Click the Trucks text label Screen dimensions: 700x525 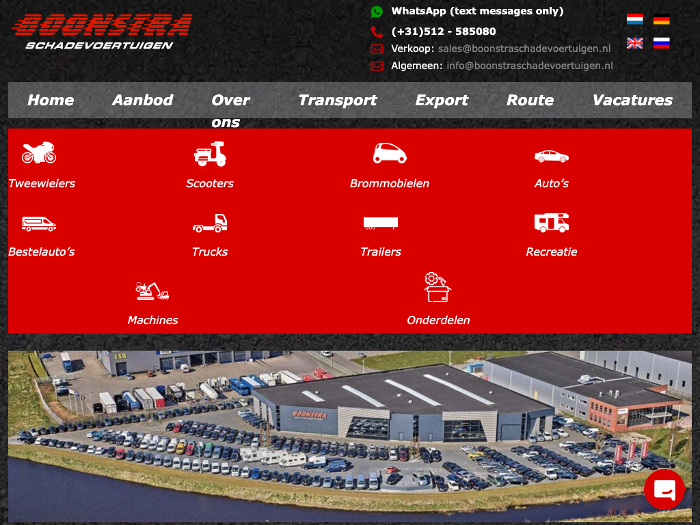(210, 252)
